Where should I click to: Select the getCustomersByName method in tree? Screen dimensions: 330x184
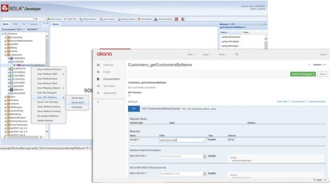pyautogui.click(x=33, y=65)
